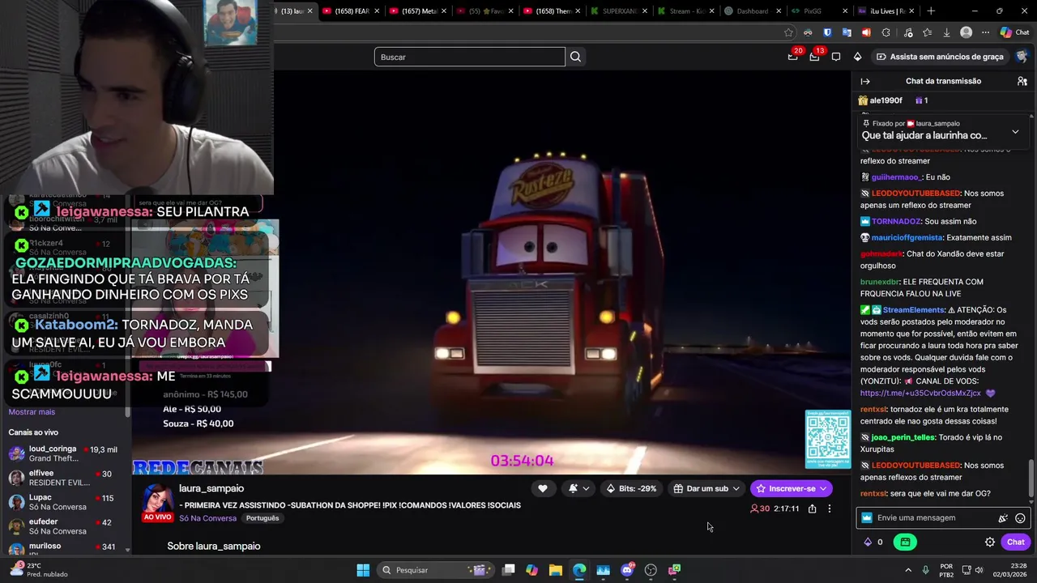This screenshot has height=583, width=1037.
Task: Open muriloso live channel
Action: 65,548
